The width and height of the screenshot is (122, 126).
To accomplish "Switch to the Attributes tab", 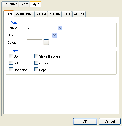I will (x=10, y=4).
